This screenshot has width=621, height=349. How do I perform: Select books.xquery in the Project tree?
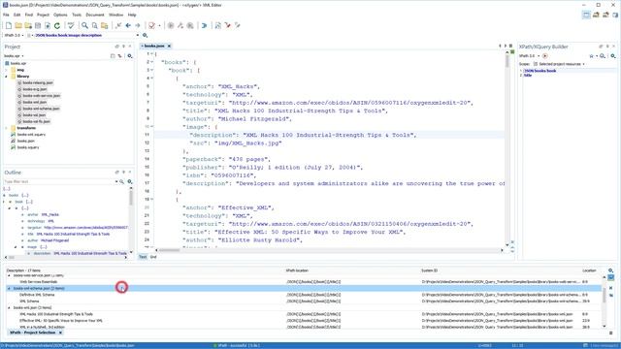pyautogui.click(x=28, y=147)
